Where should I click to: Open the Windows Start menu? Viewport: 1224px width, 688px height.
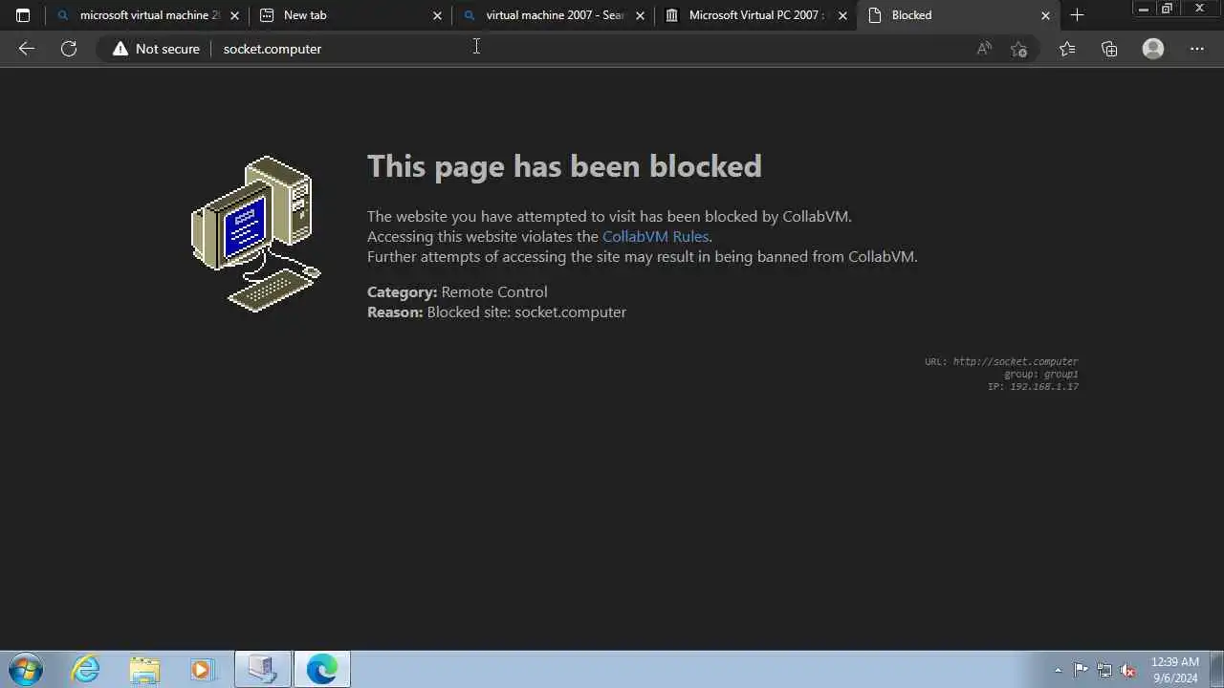pos(25,669)
